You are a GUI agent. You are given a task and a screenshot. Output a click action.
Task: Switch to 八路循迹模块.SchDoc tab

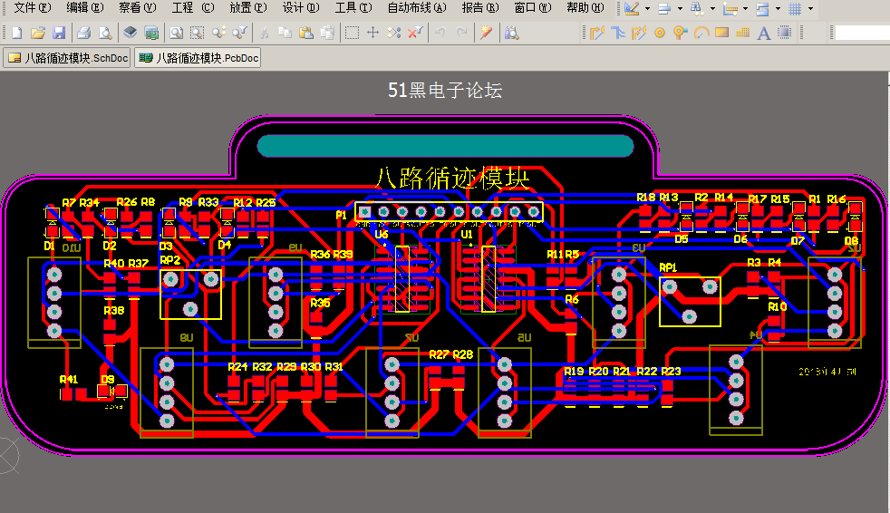pos(67,58)
